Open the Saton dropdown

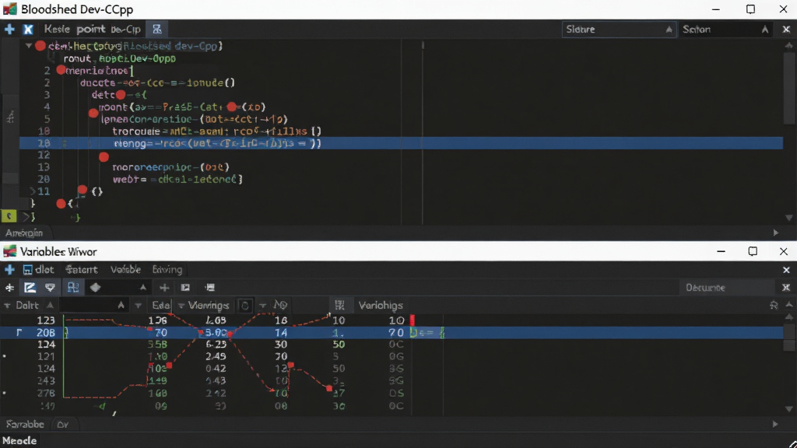pos(725,30)
